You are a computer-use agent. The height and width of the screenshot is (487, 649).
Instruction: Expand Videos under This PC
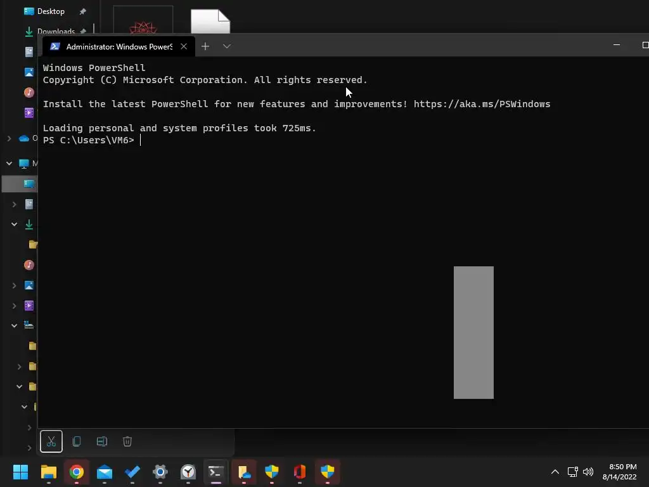pyautogui.click(x=15, y=306)
